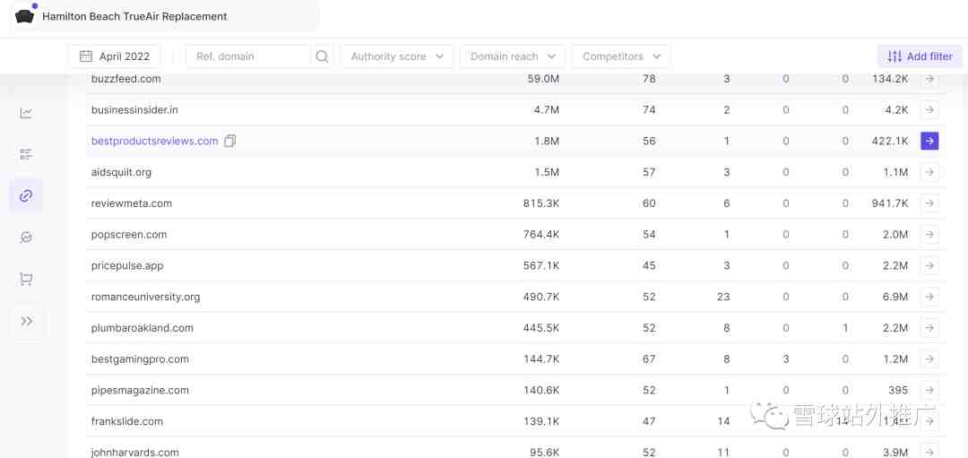
Task: Click the 815.3K reach value
Action: click(541, 203)
